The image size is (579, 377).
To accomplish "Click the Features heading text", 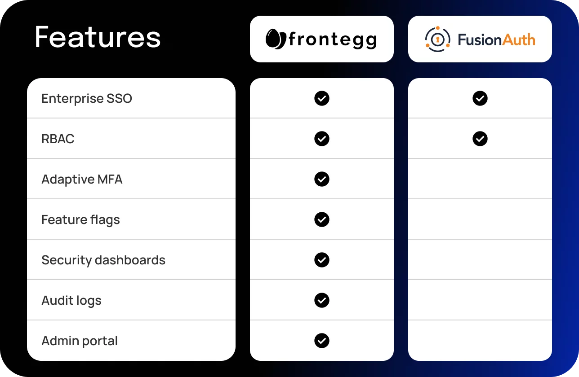I will (98, 37).
